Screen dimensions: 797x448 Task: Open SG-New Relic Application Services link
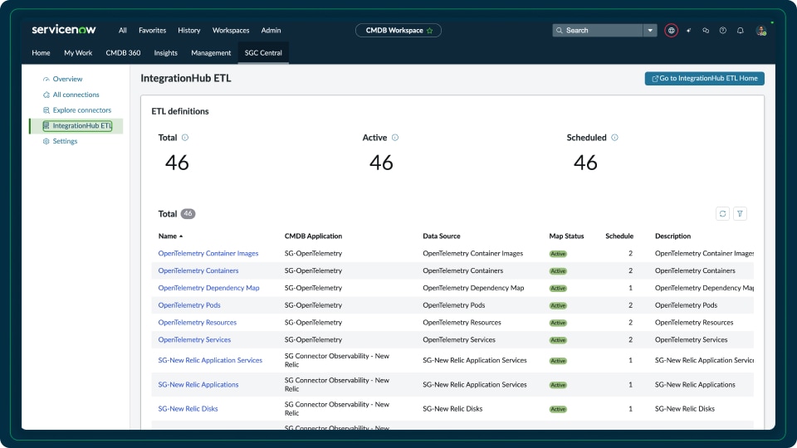pos(210,360)
